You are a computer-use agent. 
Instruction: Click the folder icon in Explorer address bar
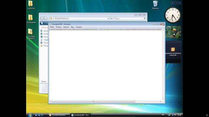tap(51, 19)
